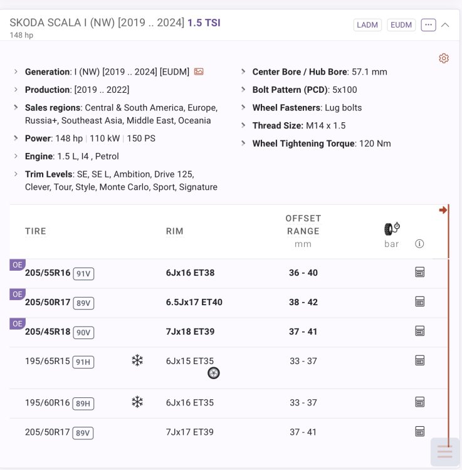The height and width of the screenshot is (470, 462).
Task: Expand the Bolt Pattern (PCD) chevron
Action: coord(243,90)
